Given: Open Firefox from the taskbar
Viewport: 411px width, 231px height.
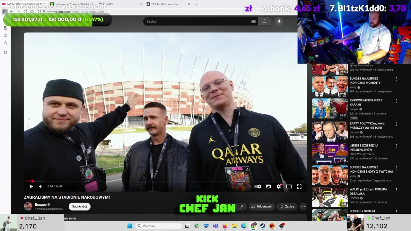Looking at the screenshot, I should [x=225, y=226].
